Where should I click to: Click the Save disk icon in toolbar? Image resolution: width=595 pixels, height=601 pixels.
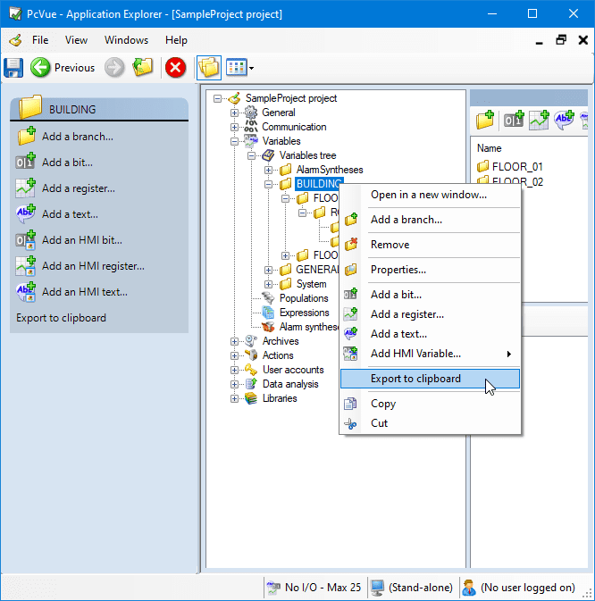point(13,67)
